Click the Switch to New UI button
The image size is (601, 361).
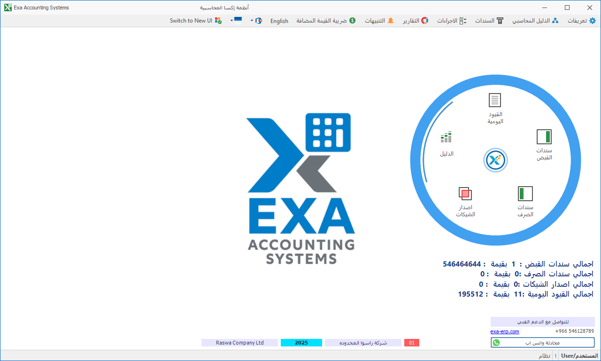pos(196,21)
